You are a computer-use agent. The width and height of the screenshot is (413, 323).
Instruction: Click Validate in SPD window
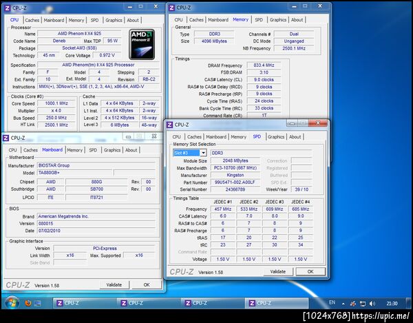[x=278, y=271]
